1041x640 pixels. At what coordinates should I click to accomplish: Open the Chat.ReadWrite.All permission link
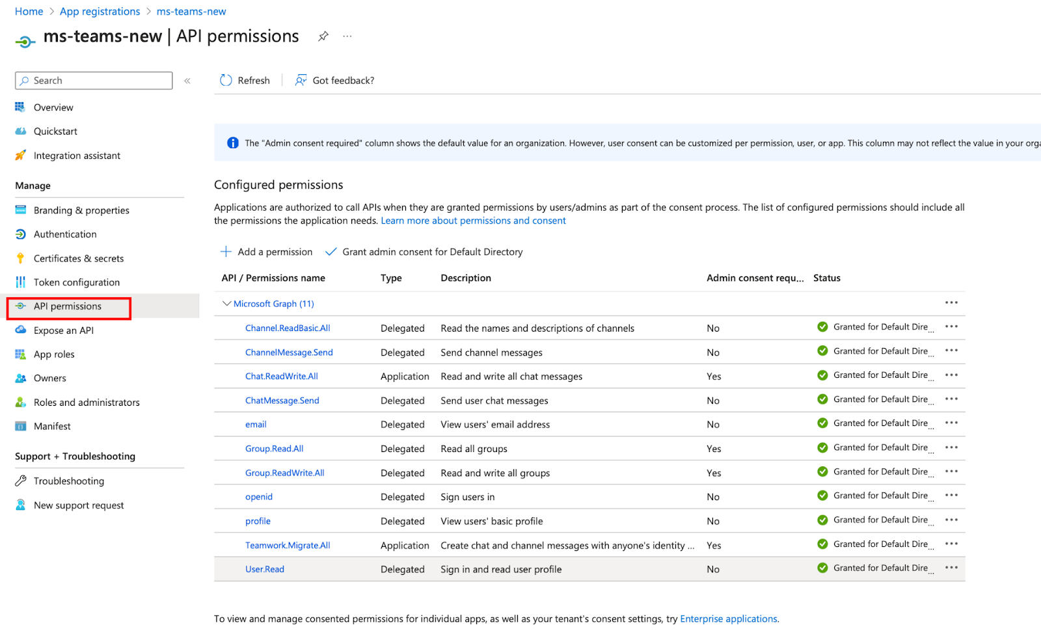281,377
